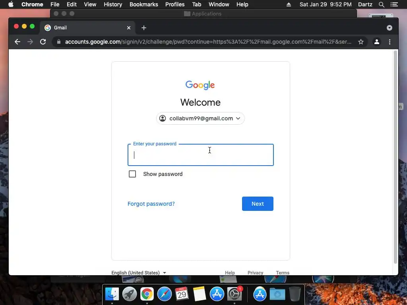The width and height of the screenshot is (407, 305).
Task: Enable the Show password checkbox
Action: (x=132, y=174)
